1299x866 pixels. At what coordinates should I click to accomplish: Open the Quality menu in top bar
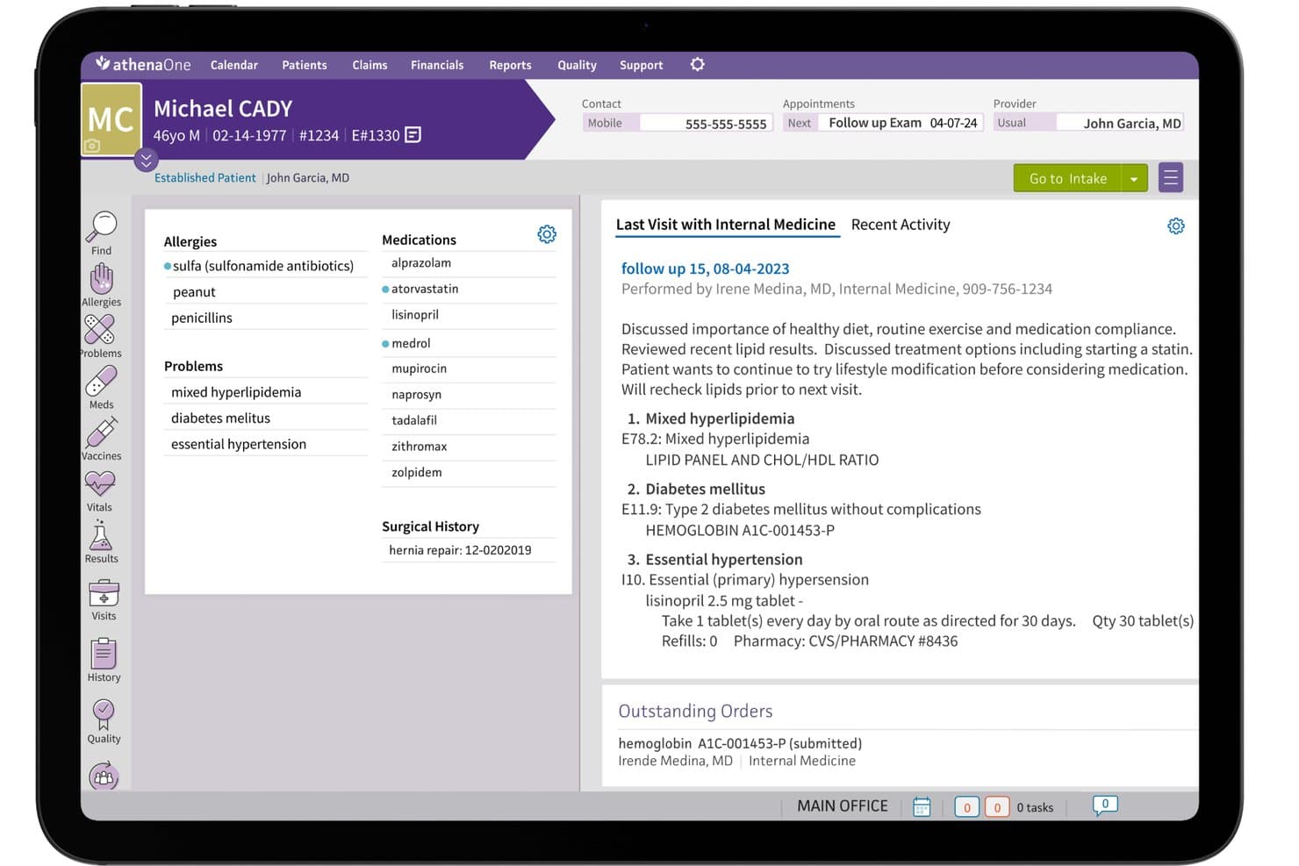tap(577, 65)
